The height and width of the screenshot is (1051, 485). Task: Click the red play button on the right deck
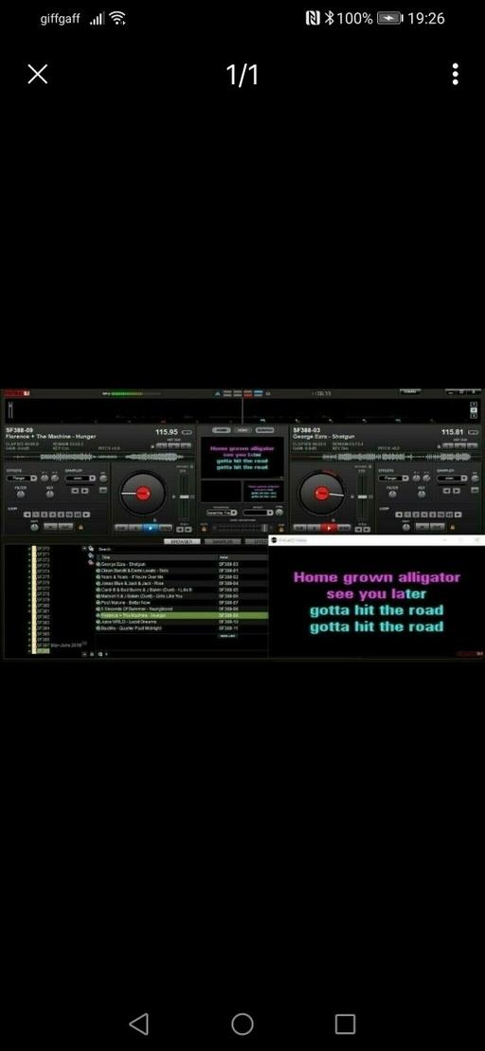329,528
